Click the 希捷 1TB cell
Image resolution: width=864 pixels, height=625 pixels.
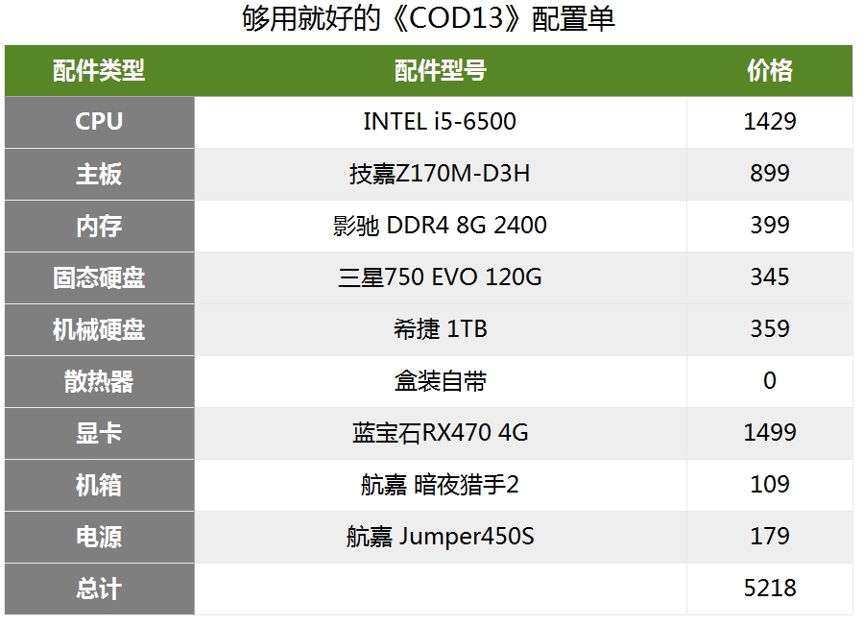tap(440, 329)
